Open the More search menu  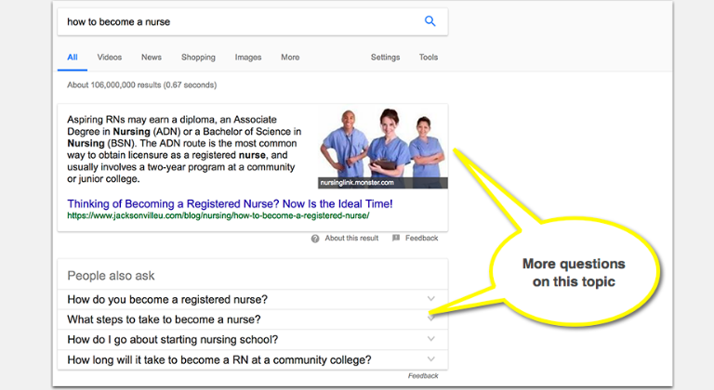[290, 58]
